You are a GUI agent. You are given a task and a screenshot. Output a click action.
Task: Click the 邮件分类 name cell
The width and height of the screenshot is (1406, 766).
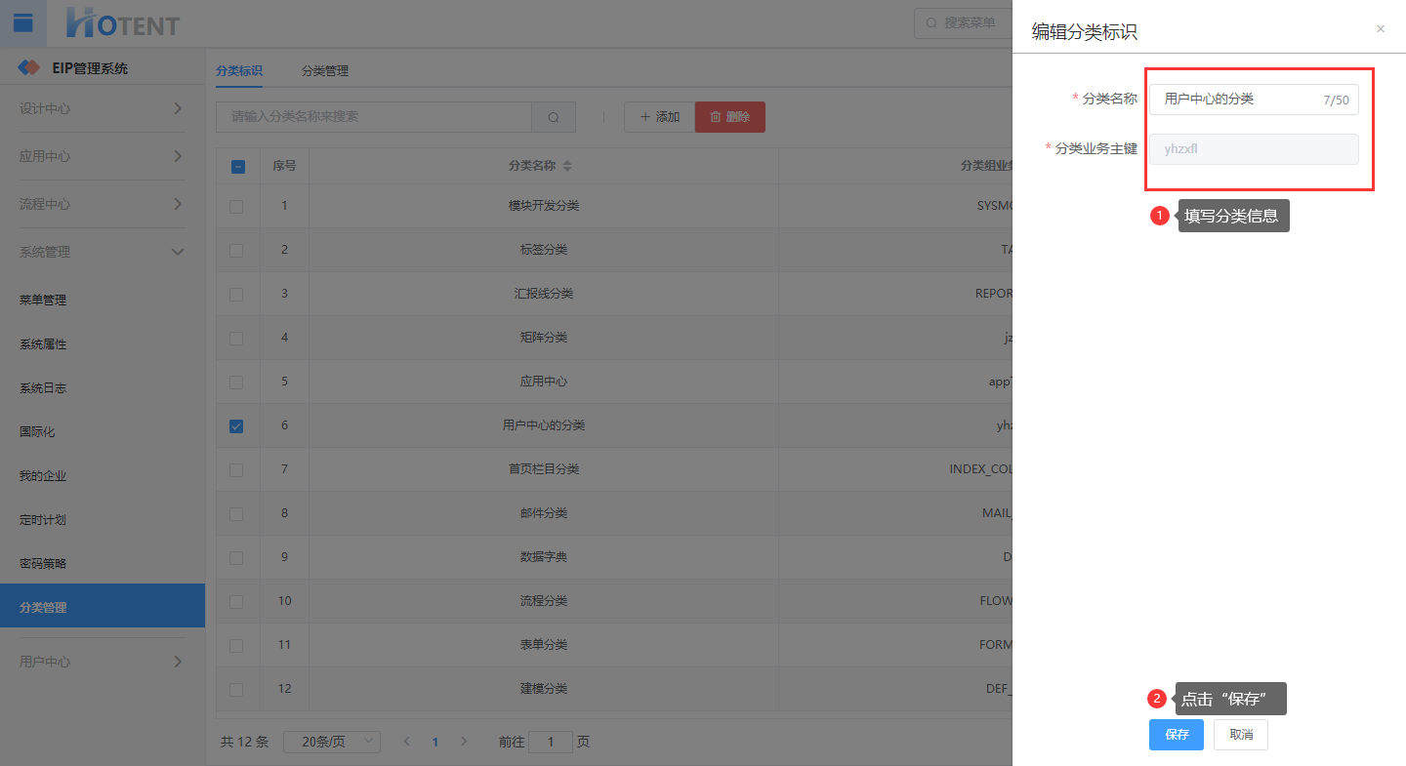(544, 514)
